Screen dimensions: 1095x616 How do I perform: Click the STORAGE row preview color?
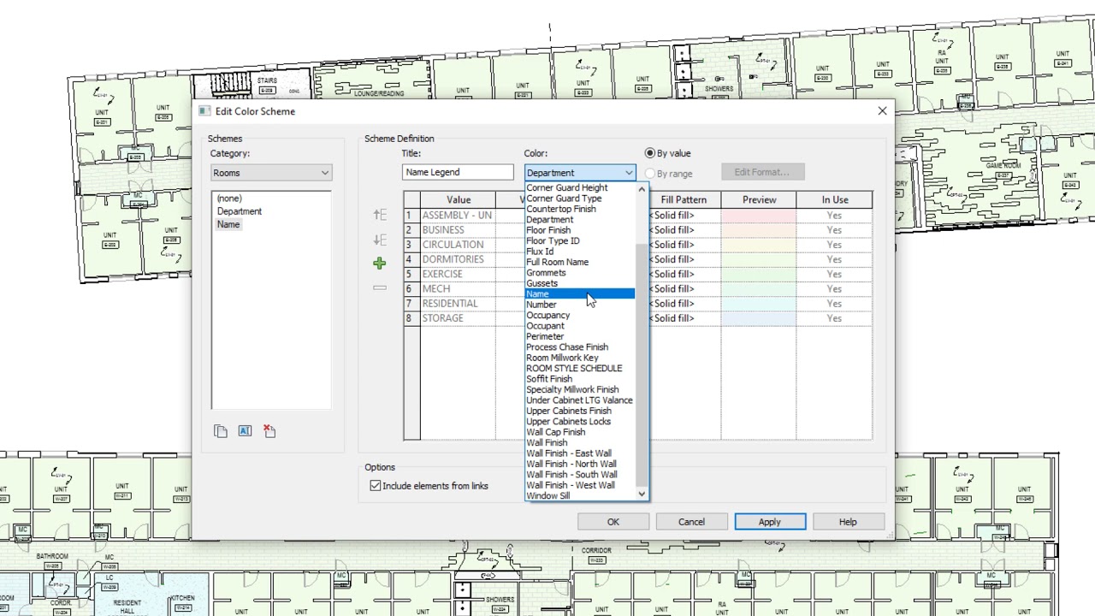tap(758, 318)
